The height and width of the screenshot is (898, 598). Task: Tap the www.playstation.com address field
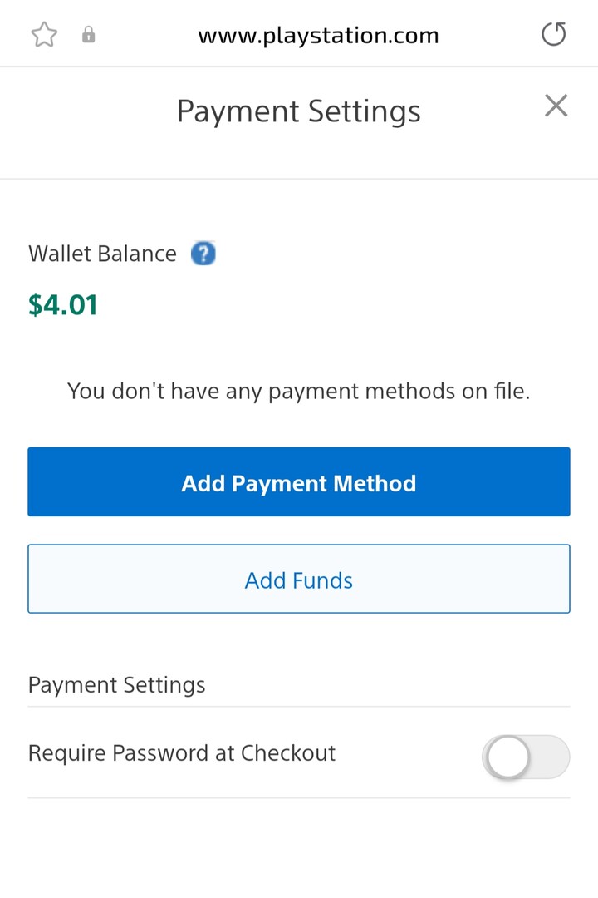pyautogui.click(x=318, y=36)
